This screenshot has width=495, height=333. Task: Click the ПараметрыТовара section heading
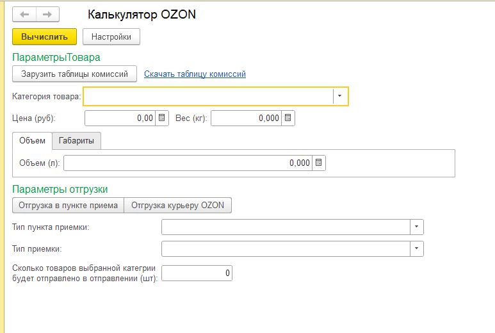56,58
